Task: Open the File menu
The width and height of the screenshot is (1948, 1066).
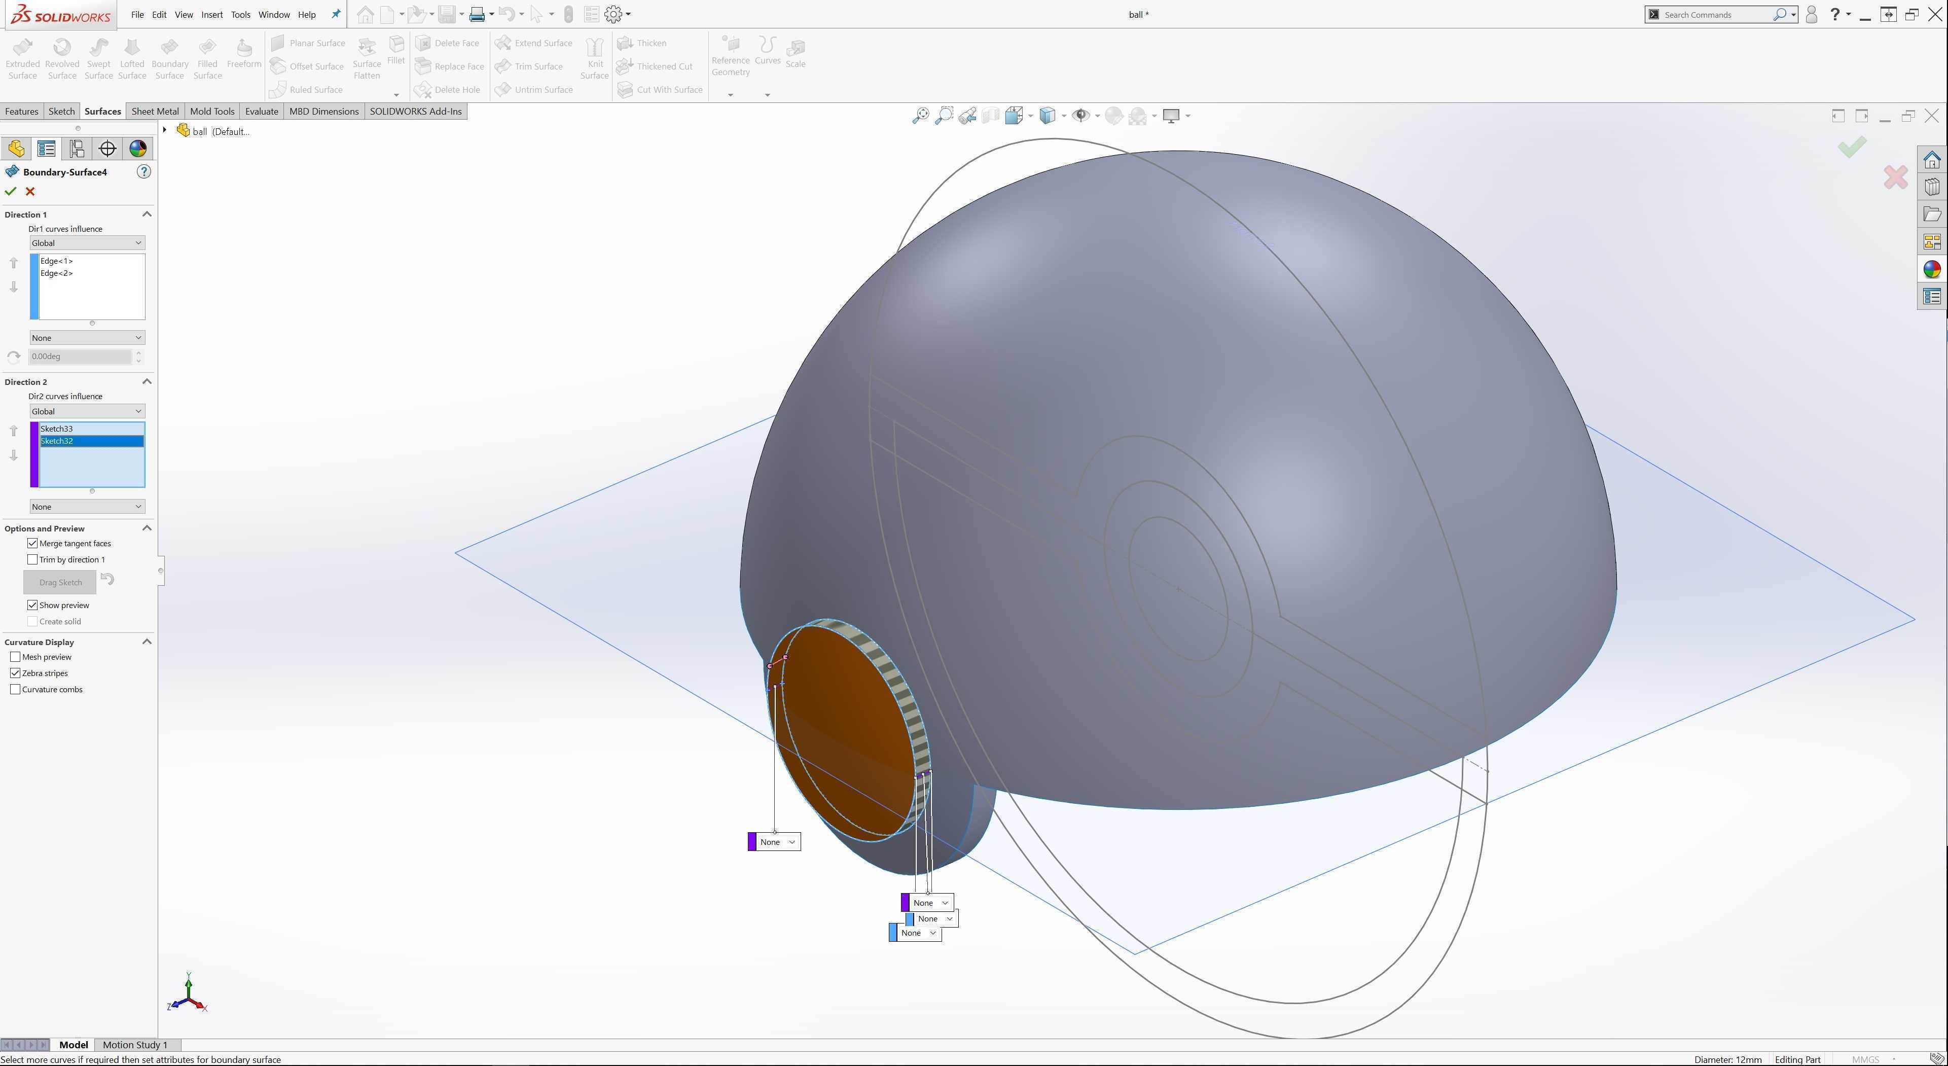Action: 137,14
